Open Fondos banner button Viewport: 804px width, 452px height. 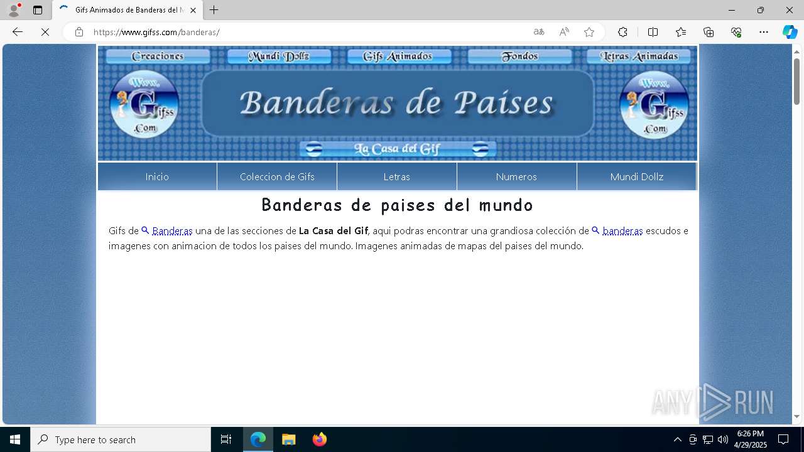[519, 56]
